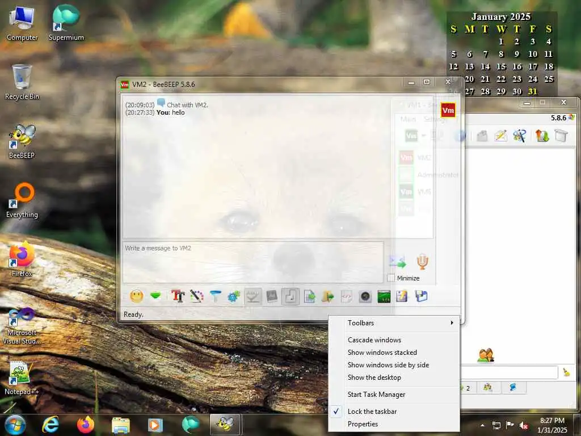This screenshot has width=581, height=436.
Task: Click the gray box icon in right window toolbar
Action: click(561, 136)
